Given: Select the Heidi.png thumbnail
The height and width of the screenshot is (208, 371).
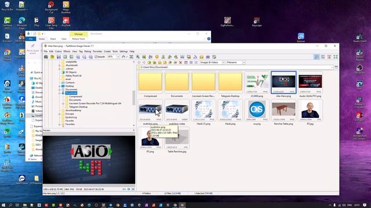Looking at the screenshot, I should pyautogui.click(x=230, y=110).
